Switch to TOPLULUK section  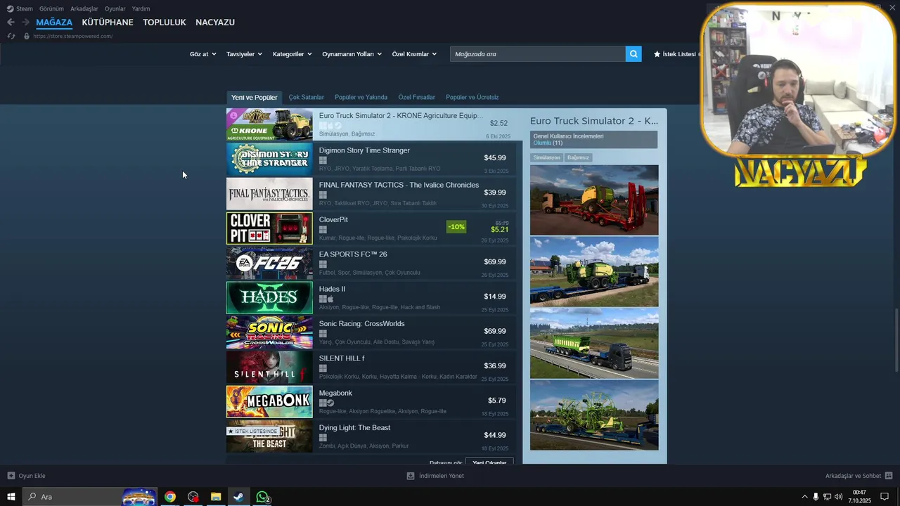click(x=165, y=22)
